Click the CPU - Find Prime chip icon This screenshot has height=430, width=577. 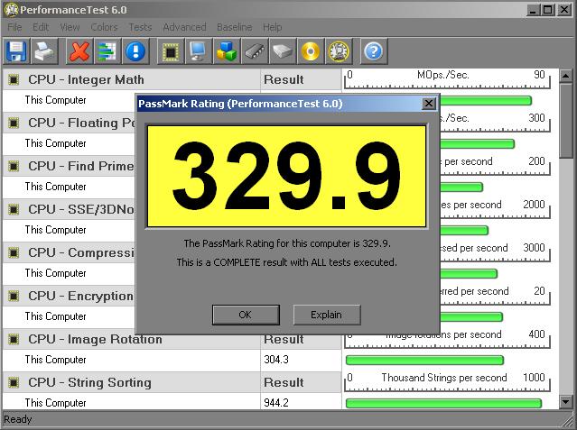pyautogui.click(x=14, y=166)
